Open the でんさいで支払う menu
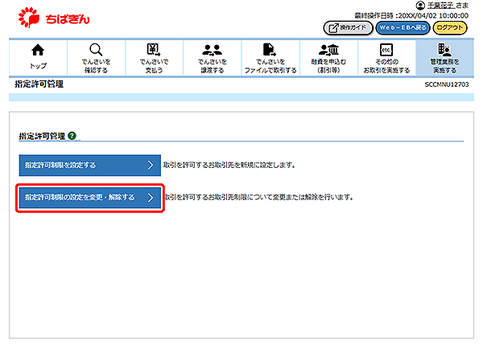 coord(154,58)
